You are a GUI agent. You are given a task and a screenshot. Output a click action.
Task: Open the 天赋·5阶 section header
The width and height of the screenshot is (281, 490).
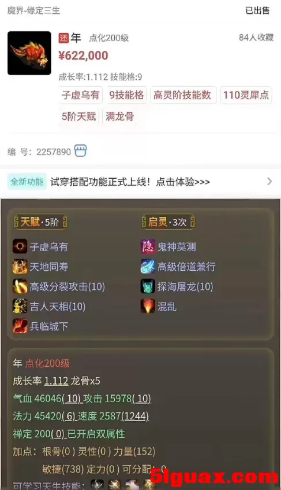click(40, 222)
